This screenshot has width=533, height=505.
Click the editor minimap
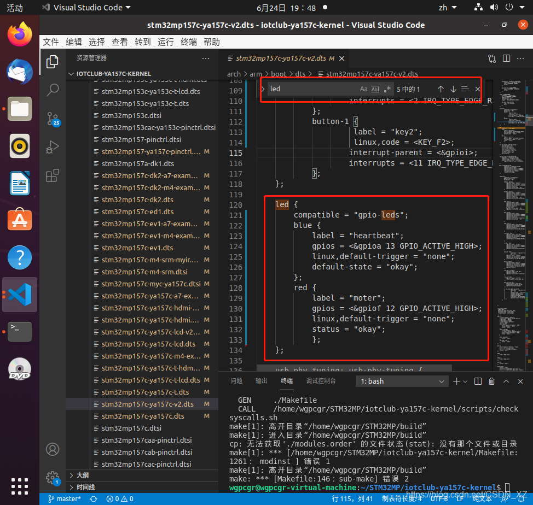511,224
